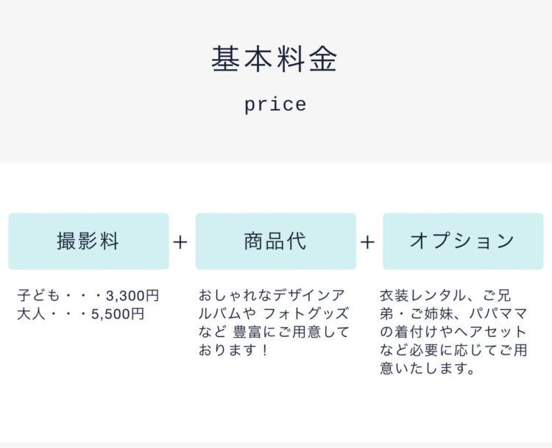Click the text line 弟・ご姉妹、パパママ
The image size is (552, 448).
(453, 313)
